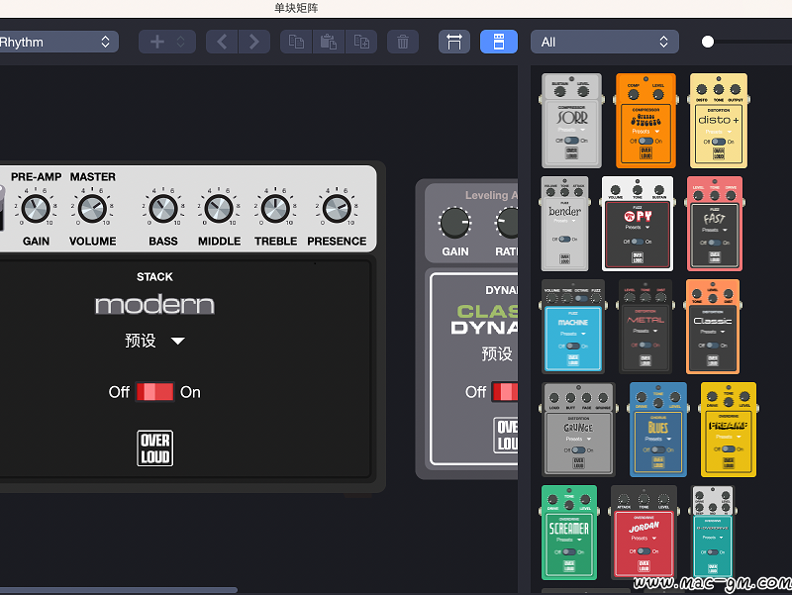Click the paste clipboard icon
The height and width of the screenshot is (595, 792).
click(x=329, y=42)
